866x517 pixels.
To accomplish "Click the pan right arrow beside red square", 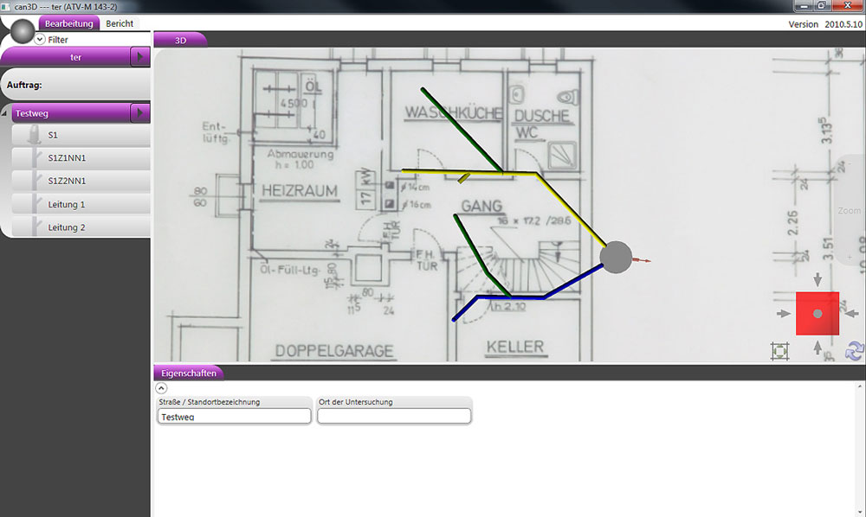I will pyautogui.click(x=852, y=313).
